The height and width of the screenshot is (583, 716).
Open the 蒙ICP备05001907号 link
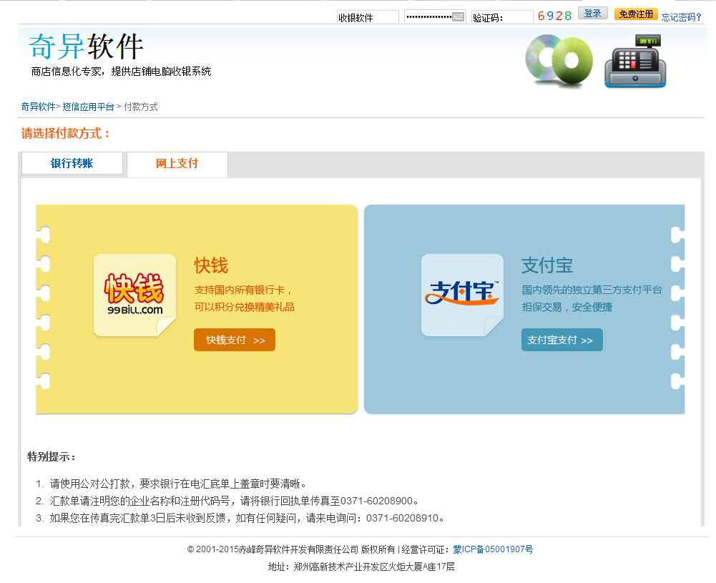[x=493, y=549]
